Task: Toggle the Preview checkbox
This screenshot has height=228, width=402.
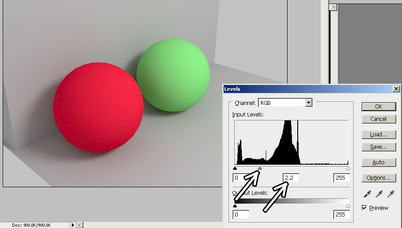Action: tap(364, 208)
